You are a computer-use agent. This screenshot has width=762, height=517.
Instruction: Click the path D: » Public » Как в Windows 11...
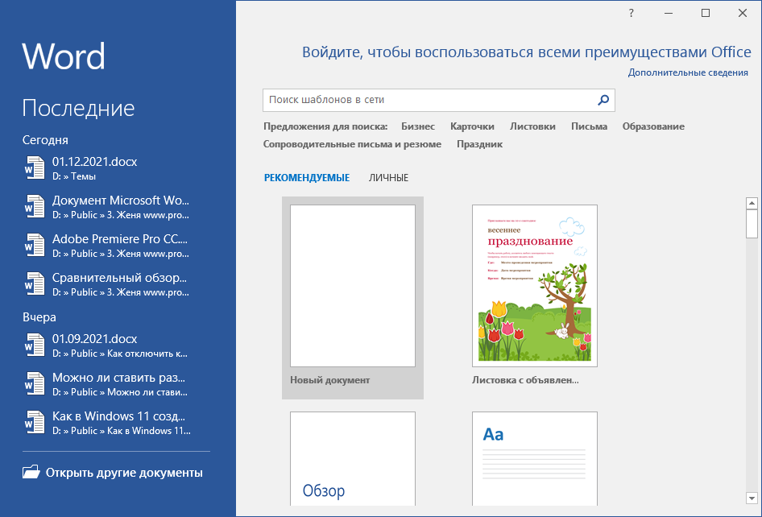[122, 431]
